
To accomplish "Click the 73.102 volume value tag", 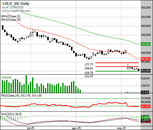I will (x=145, y=92).
